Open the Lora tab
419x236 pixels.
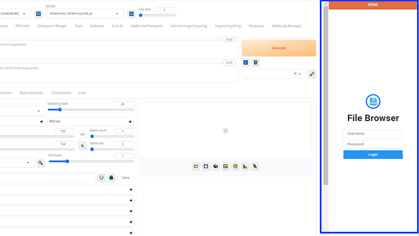[82, 93]
